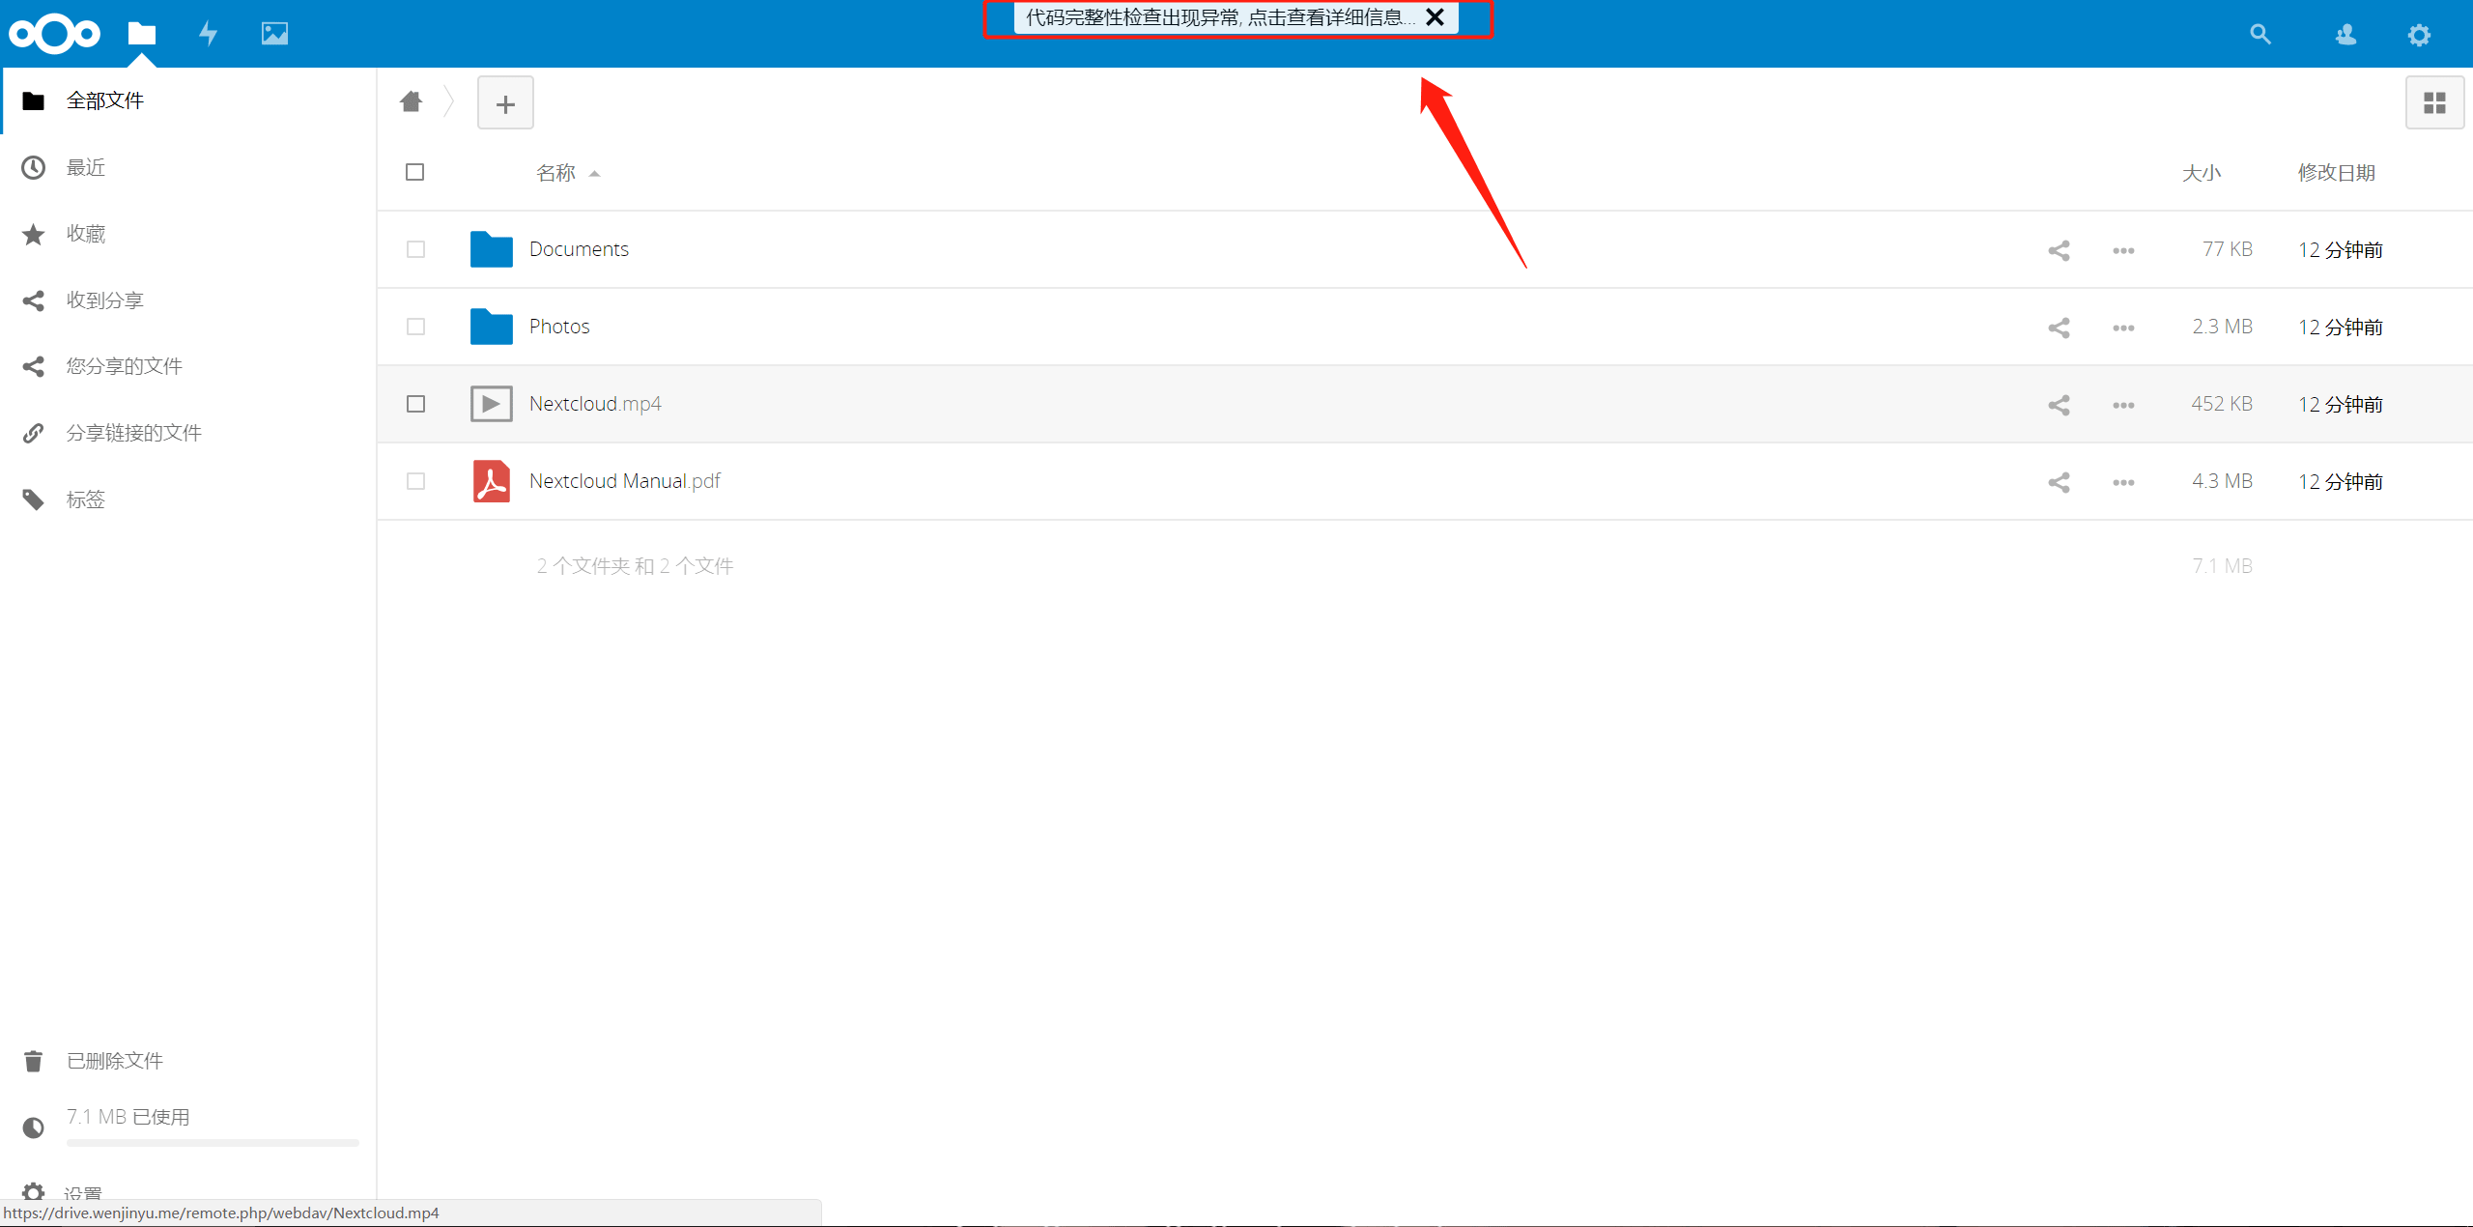Sort files by 修改日期 column

point(2336,173)
